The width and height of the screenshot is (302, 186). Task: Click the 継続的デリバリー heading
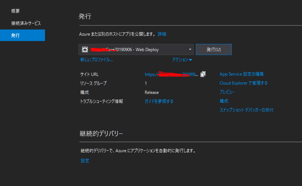(x=101, y=133)
